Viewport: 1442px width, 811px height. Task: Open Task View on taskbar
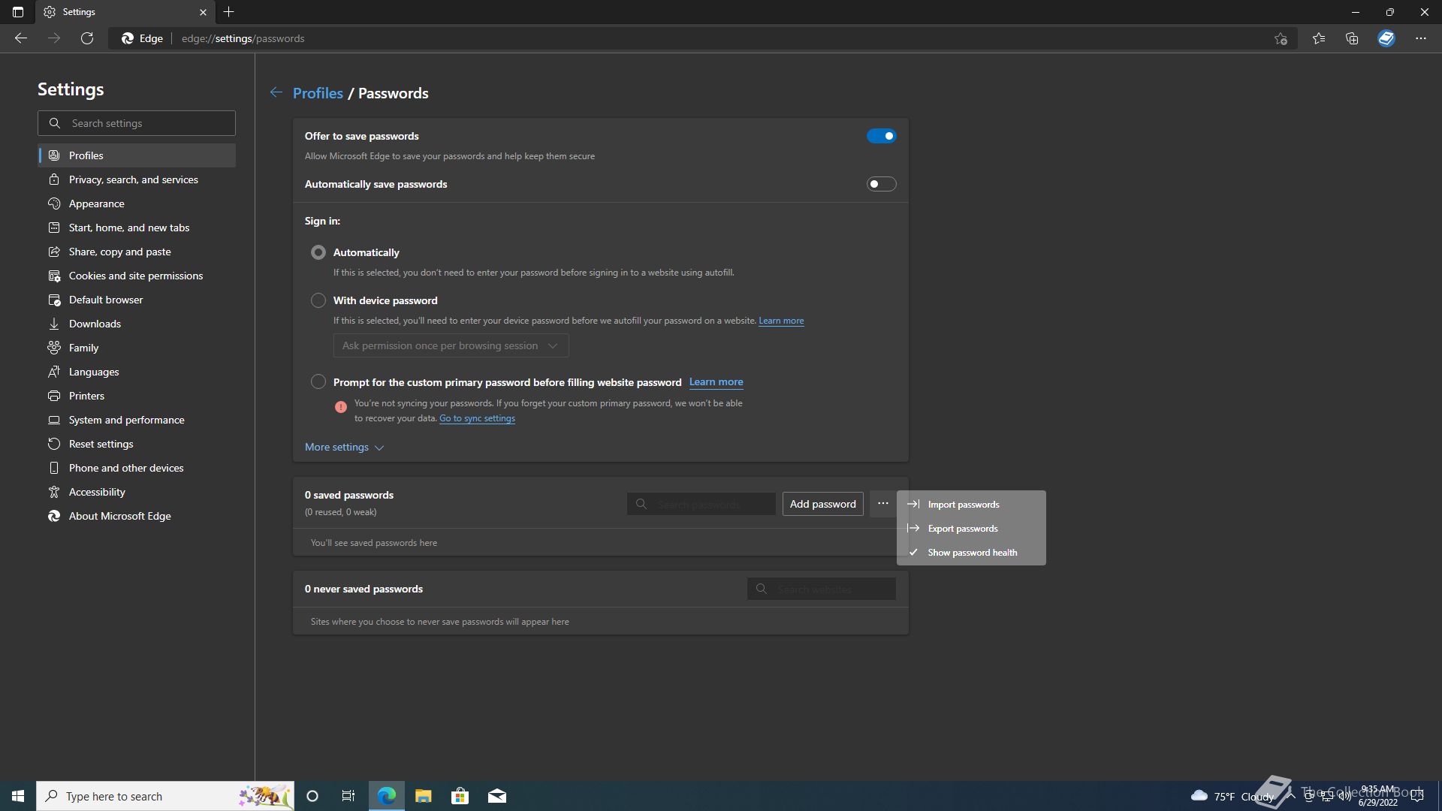coord(348,796)
